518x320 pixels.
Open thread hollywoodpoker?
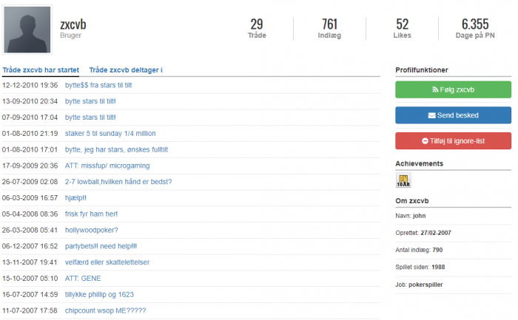click(x=92, y=230)
